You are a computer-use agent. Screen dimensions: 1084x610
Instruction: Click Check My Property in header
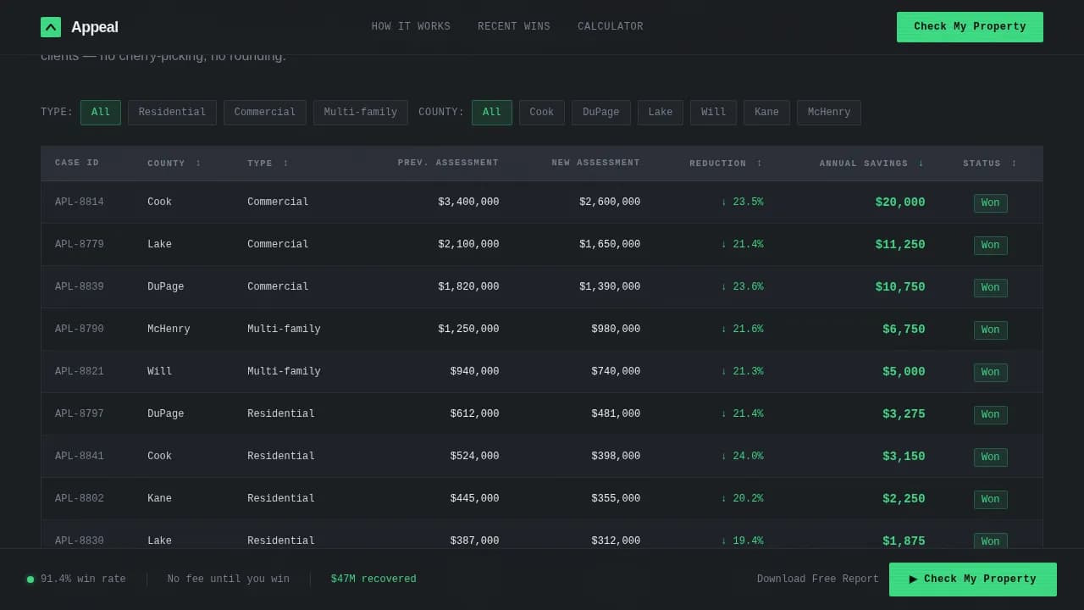pyautogui.click(x=969, y=27)
